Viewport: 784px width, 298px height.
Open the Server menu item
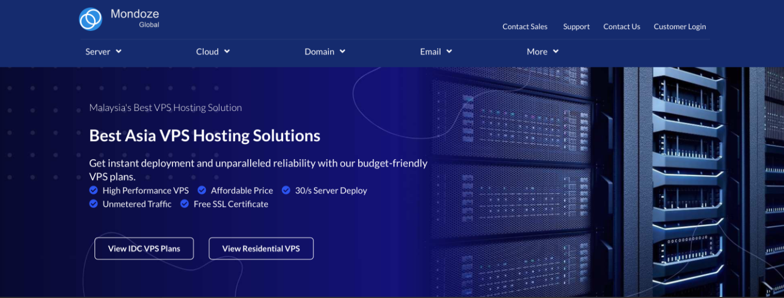point(98,52)
